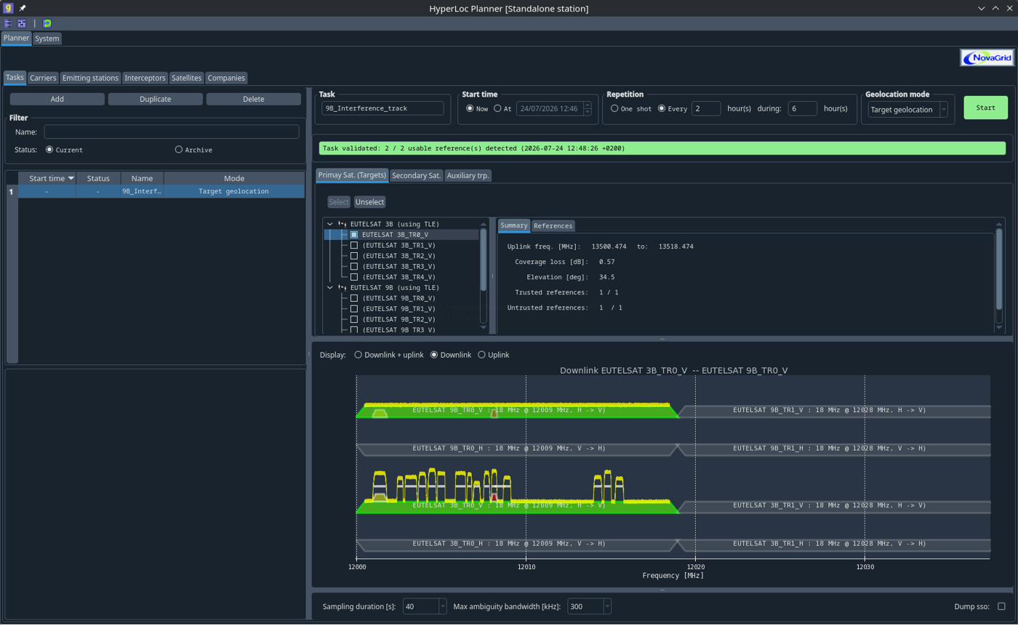
Task: Open the Interceptors tab
Action: pos(145,78)
